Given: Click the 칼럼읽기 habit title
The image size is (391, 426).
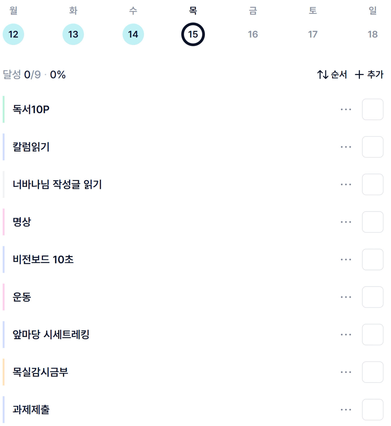Looking at the screenshot, I should (31, 147).
